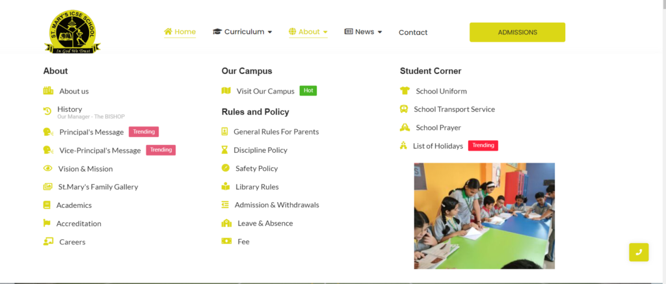Open the Principal's Message link
This screenshot has height=284, width=666.
(91, 132)
